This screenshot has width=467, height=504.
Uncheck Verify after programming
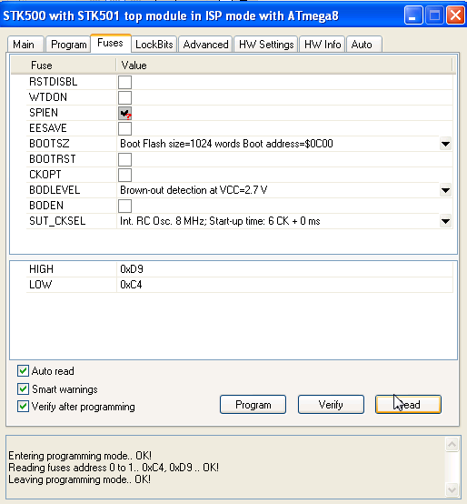pyautogui.click(x=23, y=407)
